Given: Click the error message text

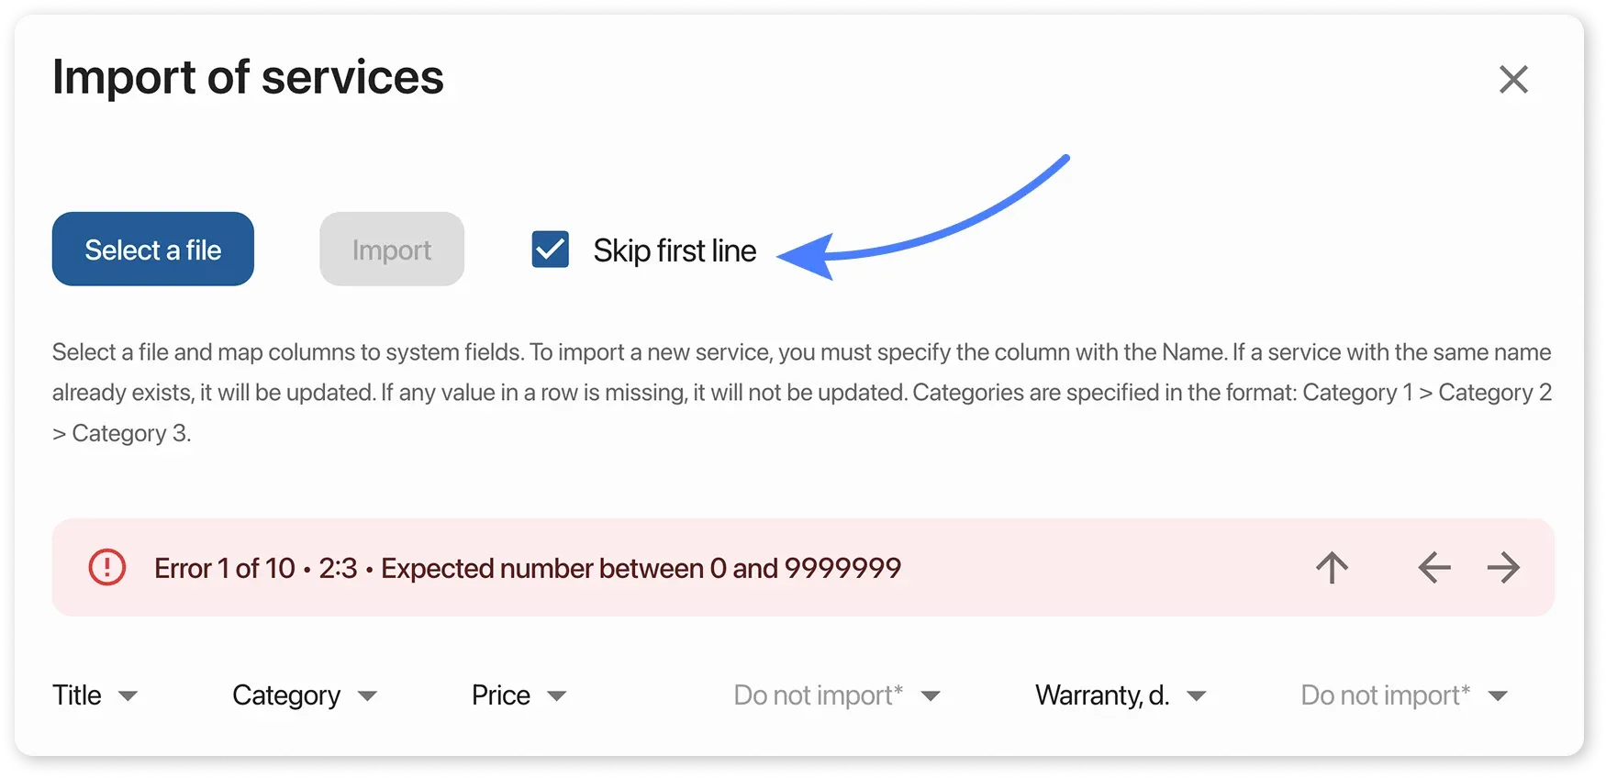Looking at the screenshot, I should tap(528, 569).
